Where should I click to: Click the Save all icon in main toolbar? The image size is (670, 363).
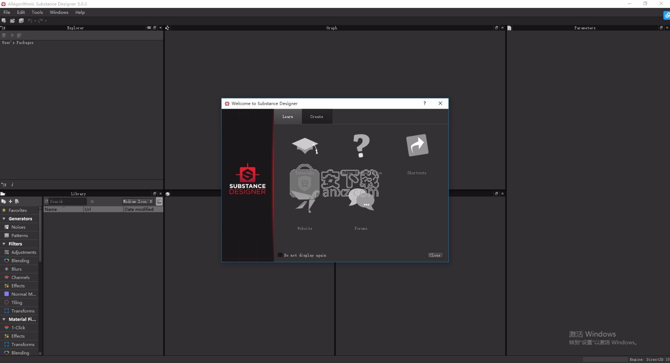pos(21,21)
